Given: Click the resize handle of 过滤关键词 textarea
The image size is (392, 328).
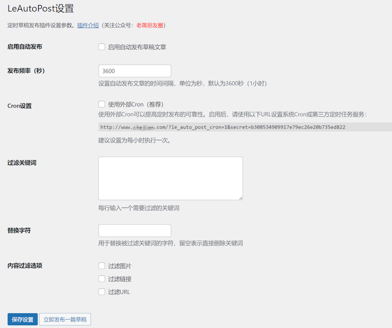Looking at the screenshot, I should click(x=241, y=198).
